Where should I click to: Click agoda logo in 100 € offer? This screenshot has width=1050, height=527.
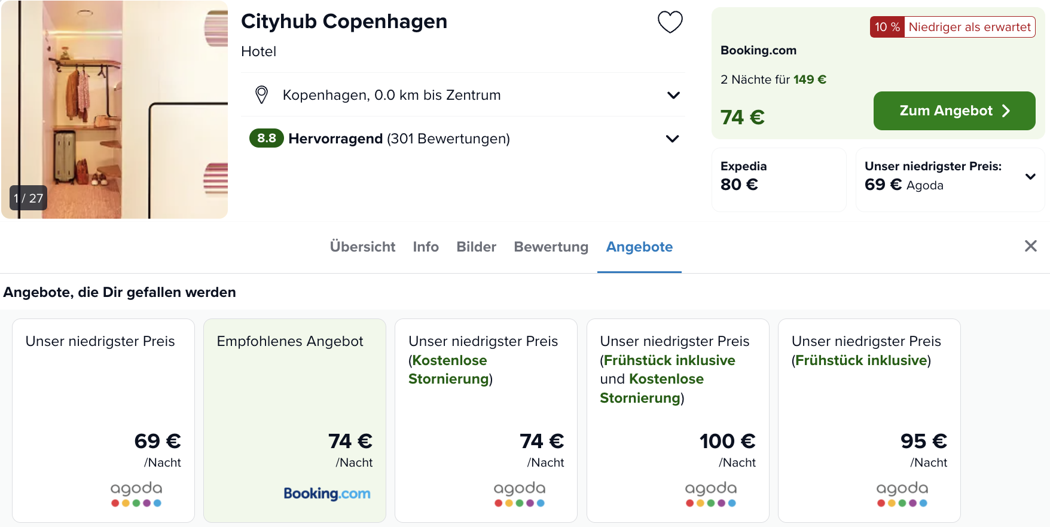pyautogui.click(x=710, y=494)
